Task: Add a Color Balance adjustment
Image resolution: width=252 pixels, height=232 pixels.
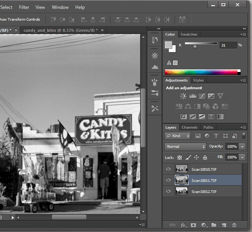Action: coord(188,106)
